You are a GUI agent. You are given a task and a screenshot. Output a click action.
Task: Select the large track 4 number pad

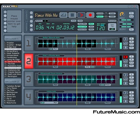(29, 97)
